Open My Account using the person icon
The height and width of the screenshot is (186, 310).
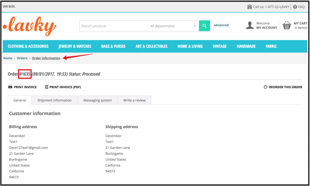click(x=250, y=25)
